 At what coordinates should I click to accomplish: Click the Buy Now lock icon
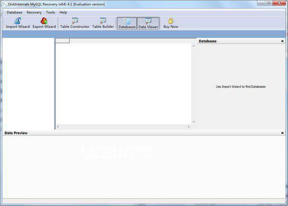(x=171, y=21)
